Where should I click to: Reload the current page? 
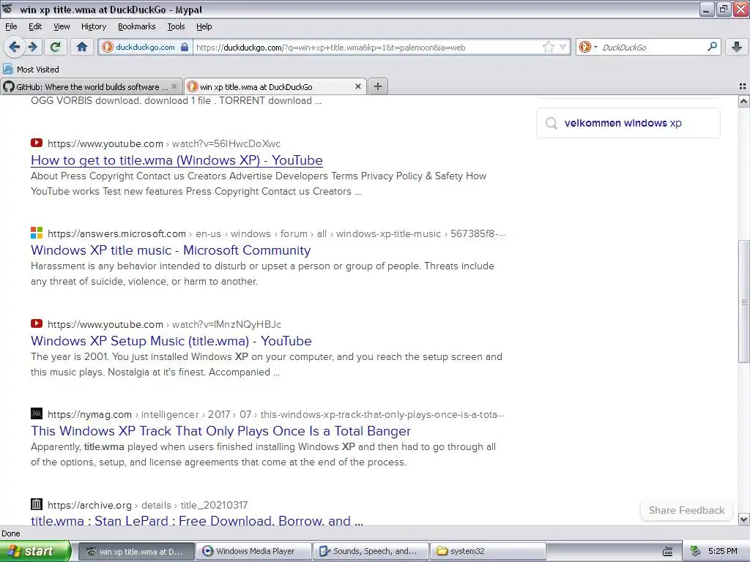56,47
